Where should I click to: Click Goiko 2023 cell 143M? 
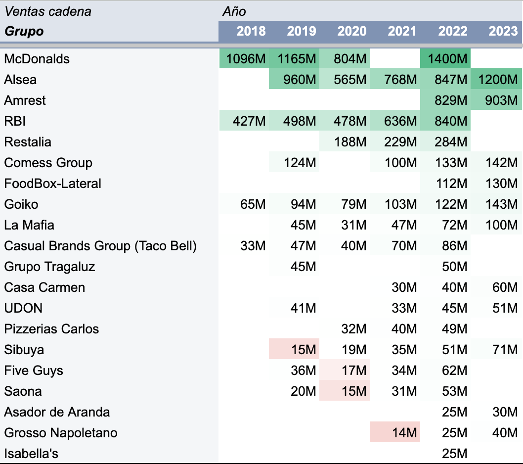coord(496,204)
